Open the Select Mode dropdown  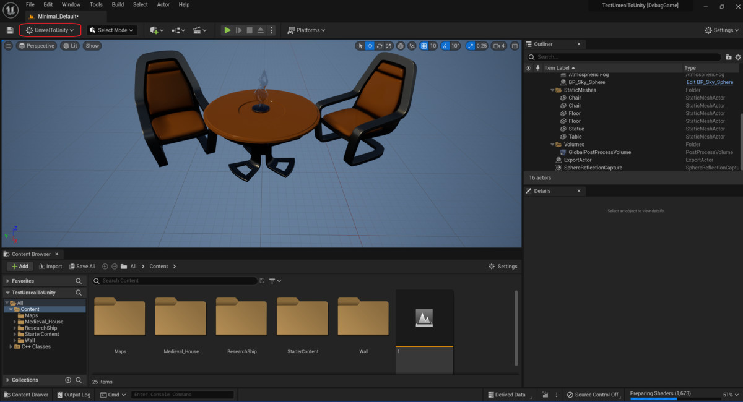(x=111, y=30)
